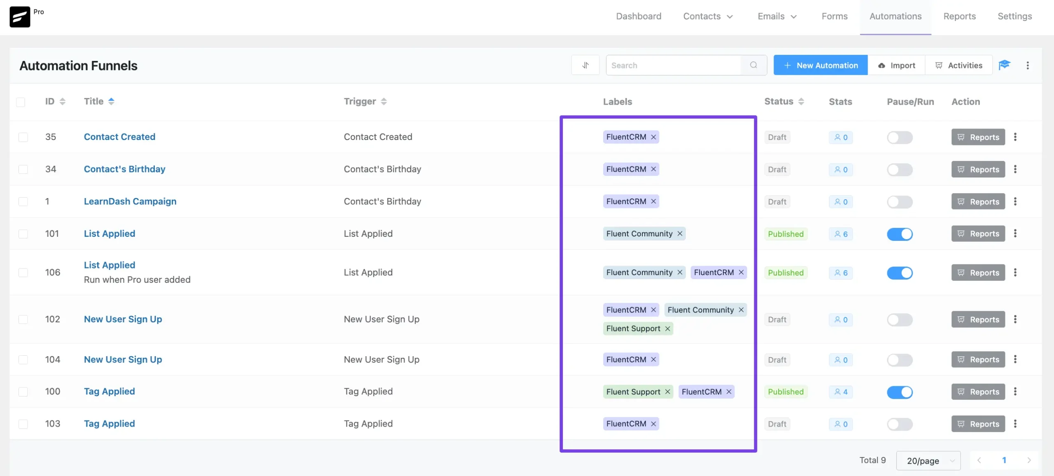
Task: Remove Fluent Support label from row 102
Action: [x=667, y=329]
